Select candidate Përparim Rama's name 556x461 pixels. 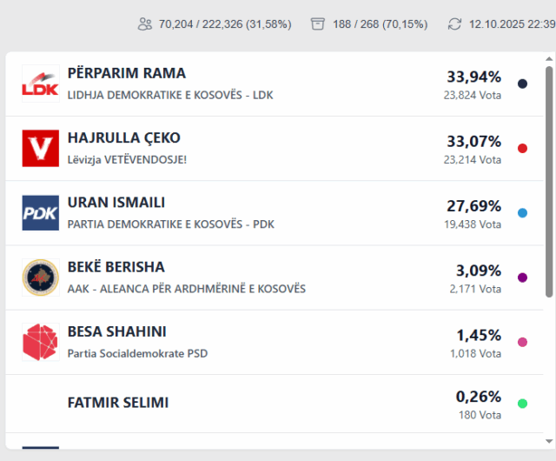point(127,74)
